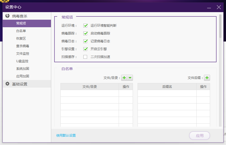This screenshot has height=145, width=226.
Task: Click the 扫描缓存： label
Action: point(69,57)
